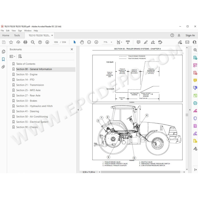This screenshot has width=198, height=198.
Task: Open the View menu
Action: [x=14, y=31]
